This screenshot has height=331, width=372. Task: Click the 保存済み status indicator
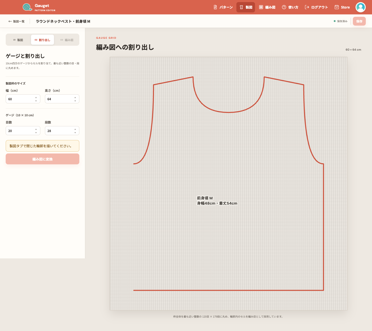coord(340,21)
